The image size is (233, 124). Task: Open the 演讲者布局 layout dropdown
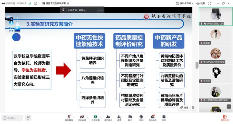pos(184,3)
